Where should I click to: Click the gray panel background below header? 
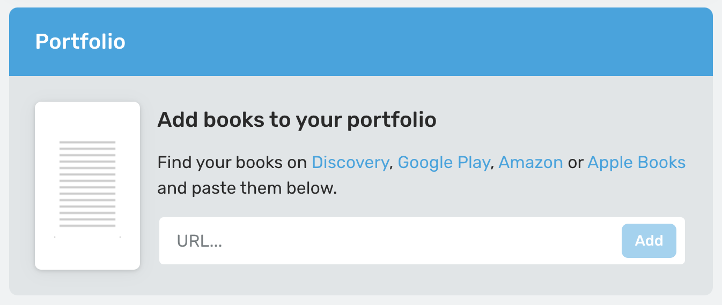(x=361, y=281)
